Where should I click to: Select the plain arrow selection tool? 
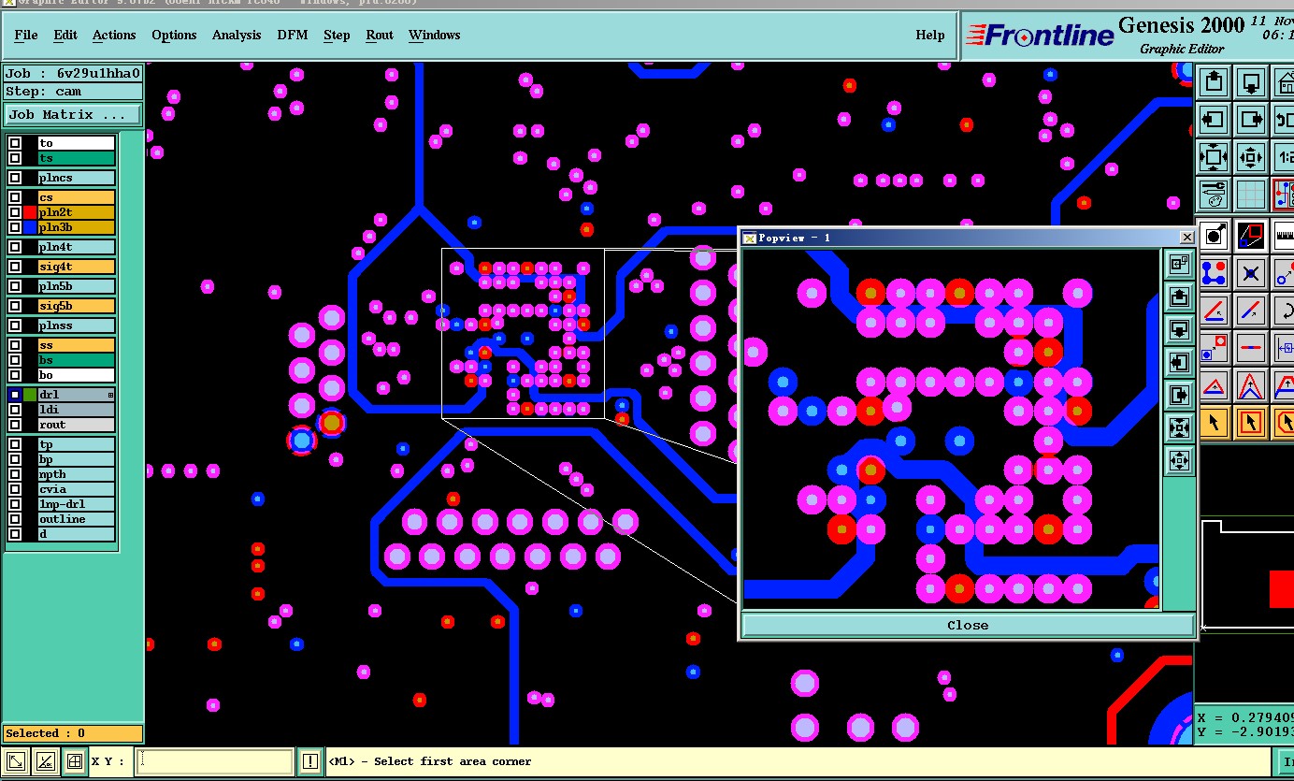1214,423
